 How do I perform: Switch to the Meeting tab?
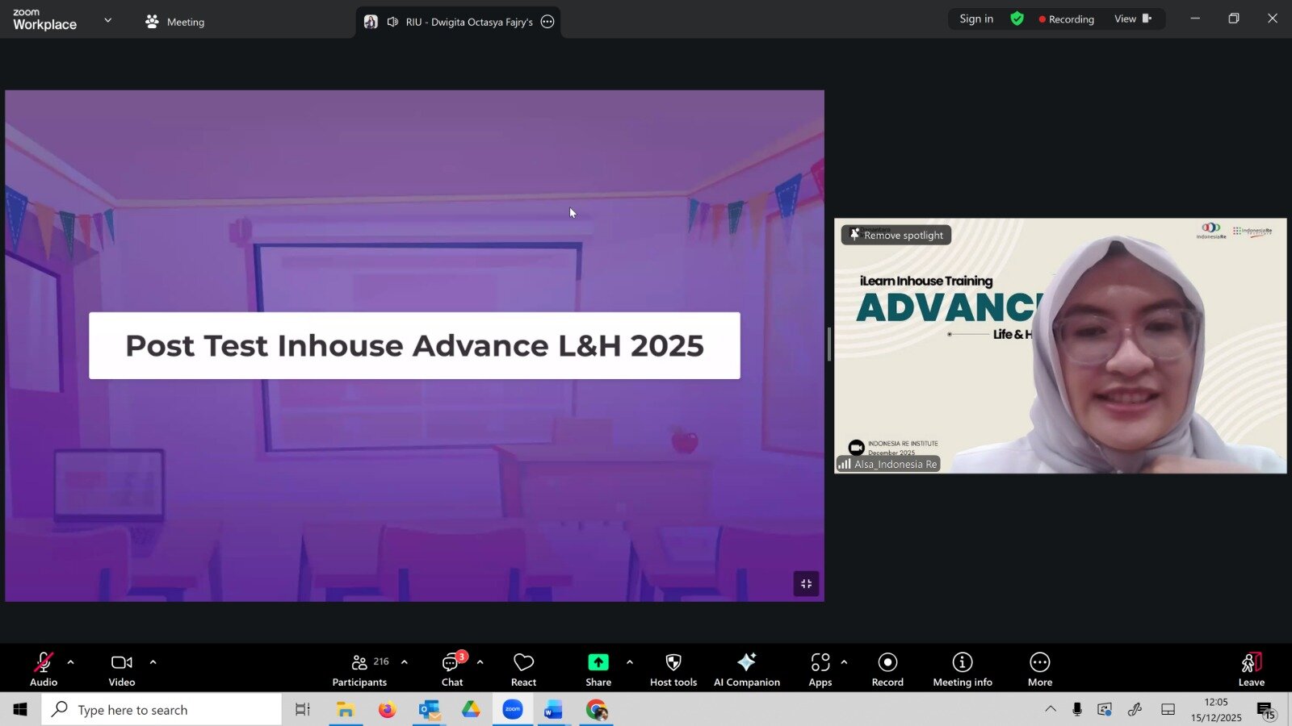click(x=175, y=22)
